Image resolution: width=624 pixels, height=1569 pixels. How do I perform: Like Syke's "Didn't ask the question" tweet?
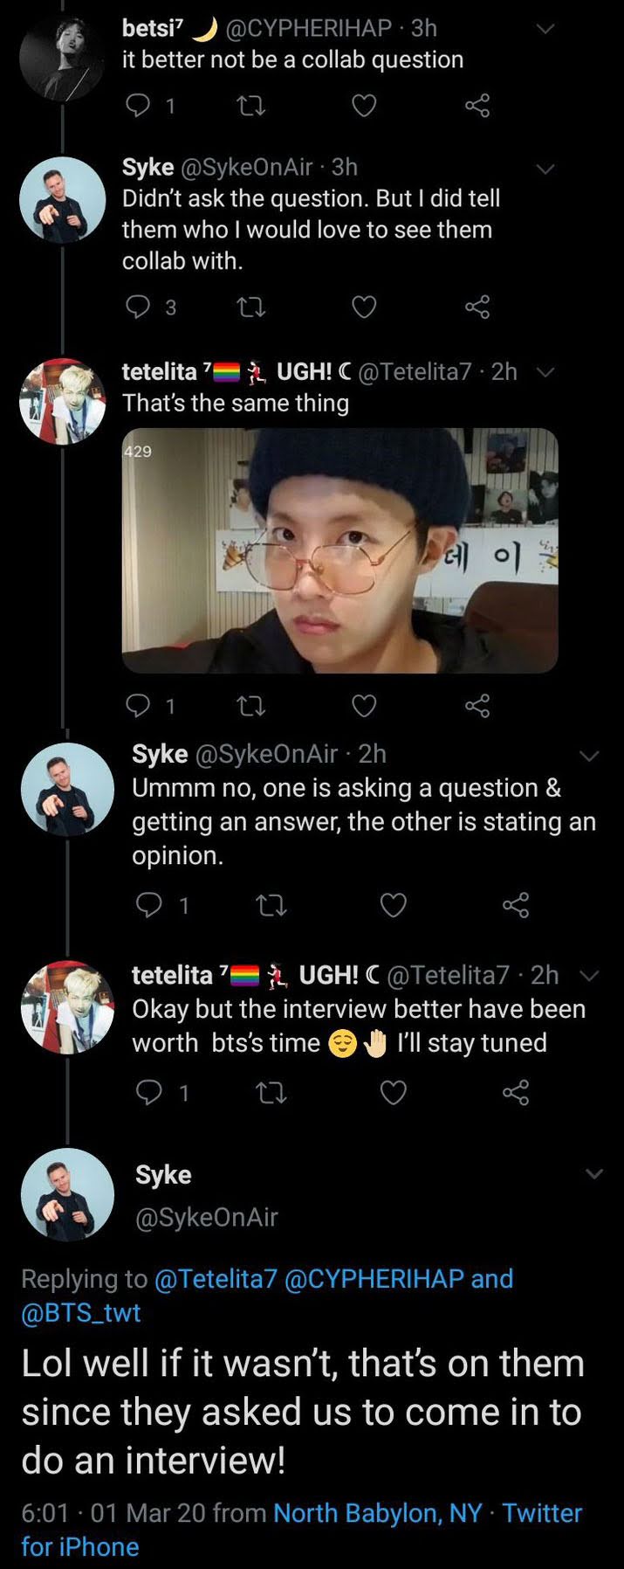[363, 307]
